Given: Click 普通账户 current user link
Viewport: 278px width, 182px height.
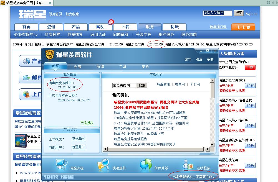Looking at the screenshot, I should (79, 147).
